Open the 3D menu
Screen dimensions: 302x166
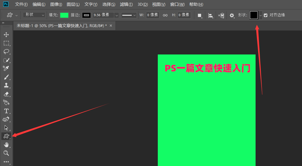pyautogui.click(x=143, y=4)
